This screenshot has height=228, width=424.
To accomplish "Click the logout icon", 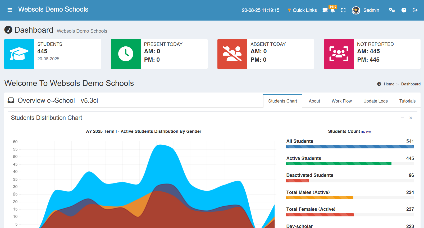I will coord(415,10).
